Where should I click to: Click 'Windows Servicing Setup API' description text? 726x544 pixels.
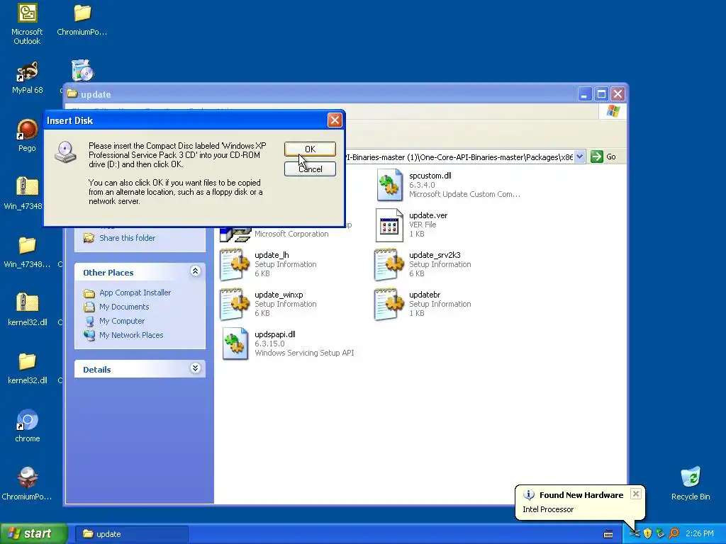[304, 353]
